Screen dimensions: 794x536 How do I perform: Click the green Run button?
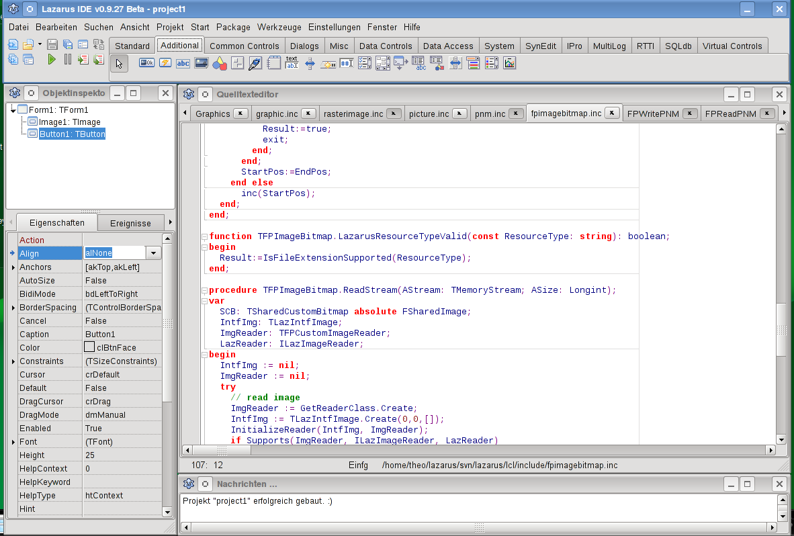click(52, 60)
